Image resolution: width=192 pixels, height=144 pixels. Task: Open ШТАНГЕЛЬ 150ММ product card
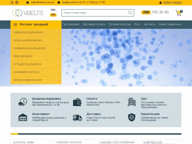click(31, 142)
